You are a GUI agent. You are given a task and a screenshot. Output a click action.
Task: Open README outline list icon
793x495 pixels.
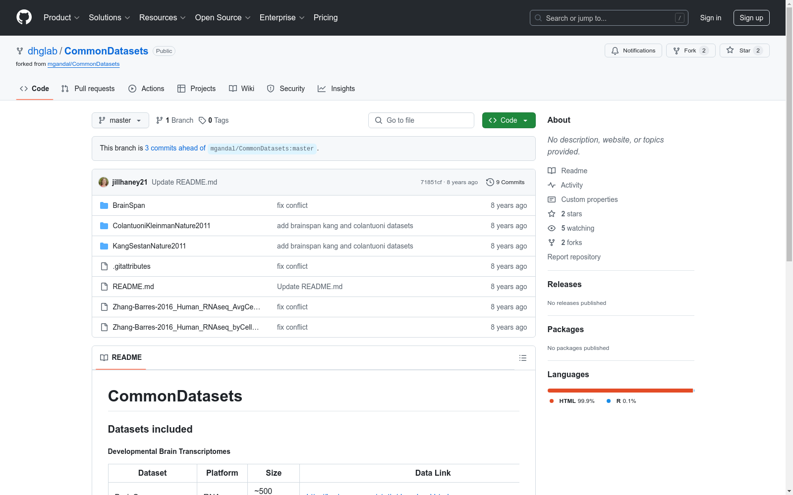523,358
